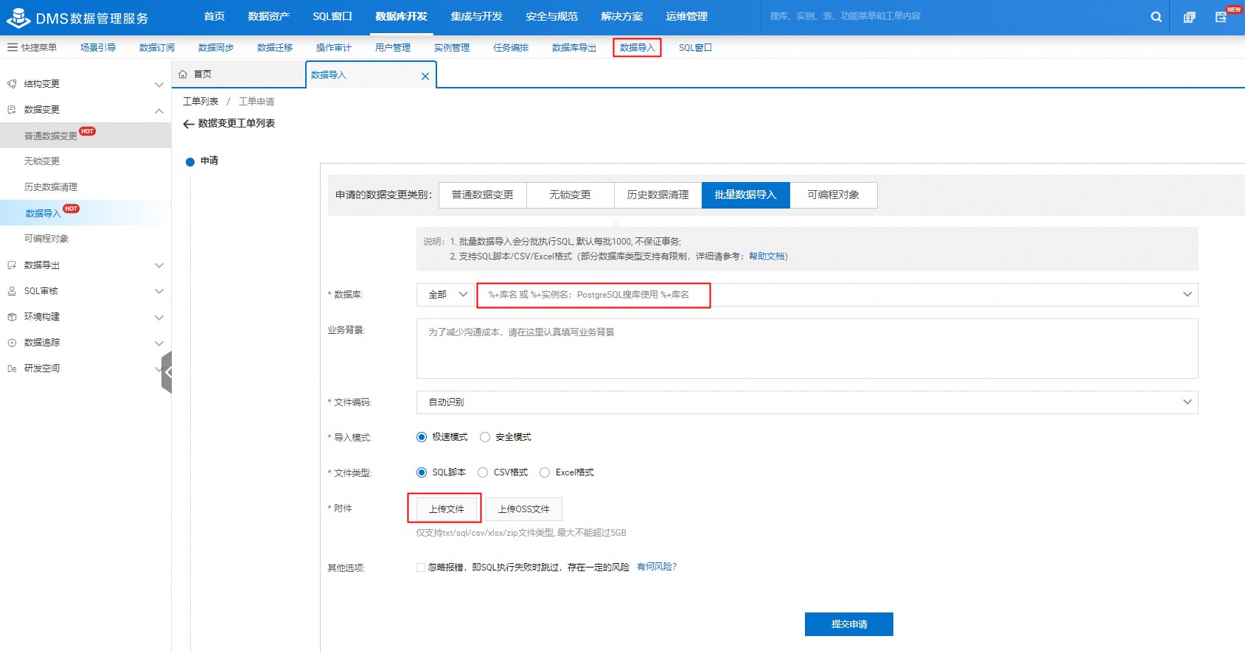Click 数据库导出 shortcut in quick bar
Screen dimensions: 1245x653
pyautogui.click(x=574, y=48)
